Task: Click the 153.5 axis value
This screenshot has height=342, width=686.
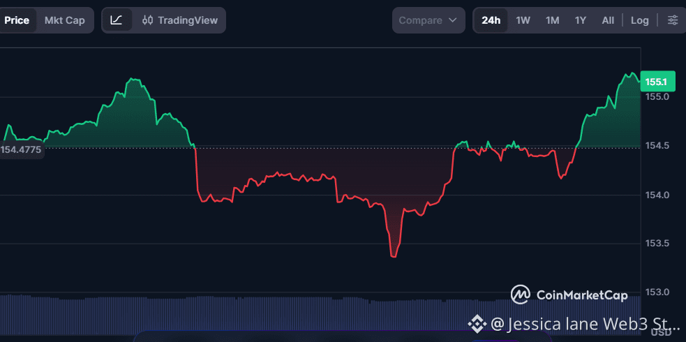Action: click(x=657, y=243)
